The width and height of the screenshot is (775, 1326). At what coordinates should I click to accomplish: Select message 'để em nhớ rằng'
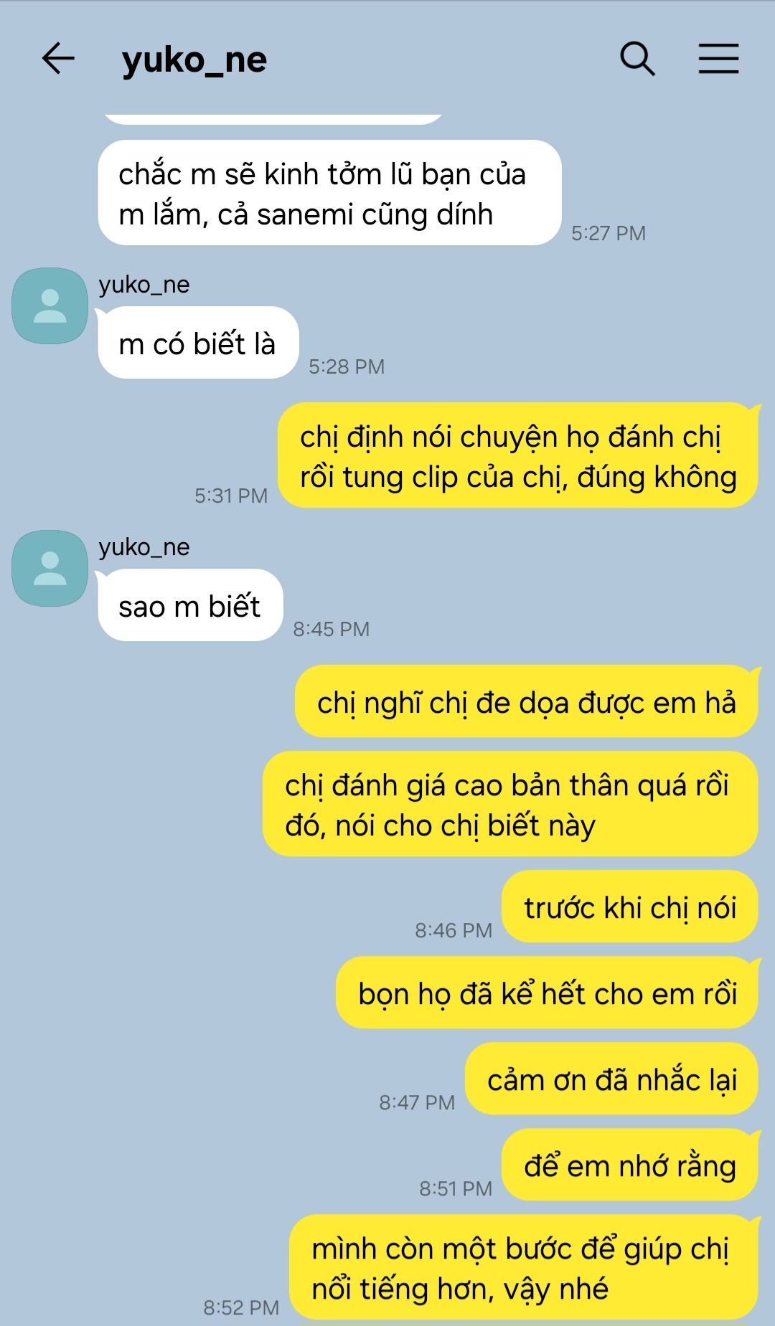click(630, 1165)
